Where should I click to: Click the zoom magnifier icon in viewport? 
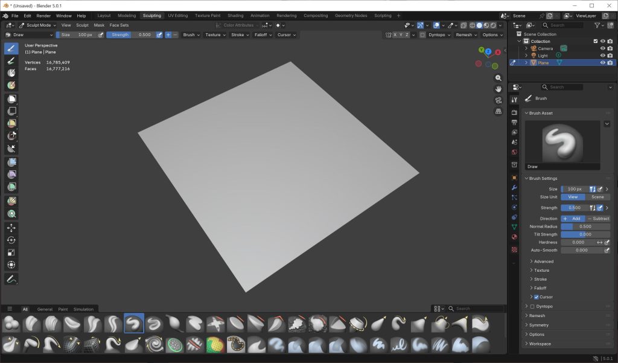point(499,78)
